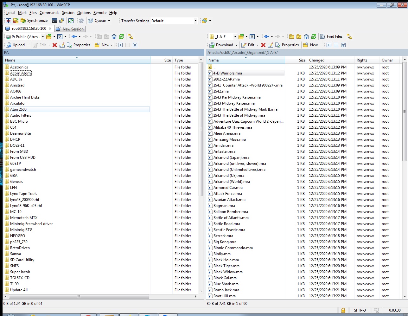Click the local panel horizontal scrollbar
The width and height of the screenshot is (408, 316).
[x=79, y=297]
